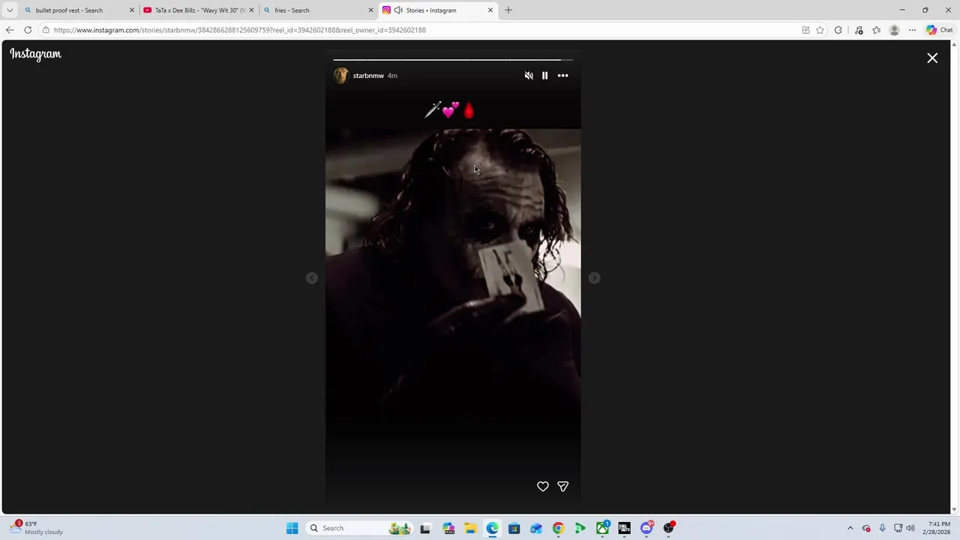Viewport: 960px width, 540px height.
Task: Reload the current page
Action: (28, 30)
